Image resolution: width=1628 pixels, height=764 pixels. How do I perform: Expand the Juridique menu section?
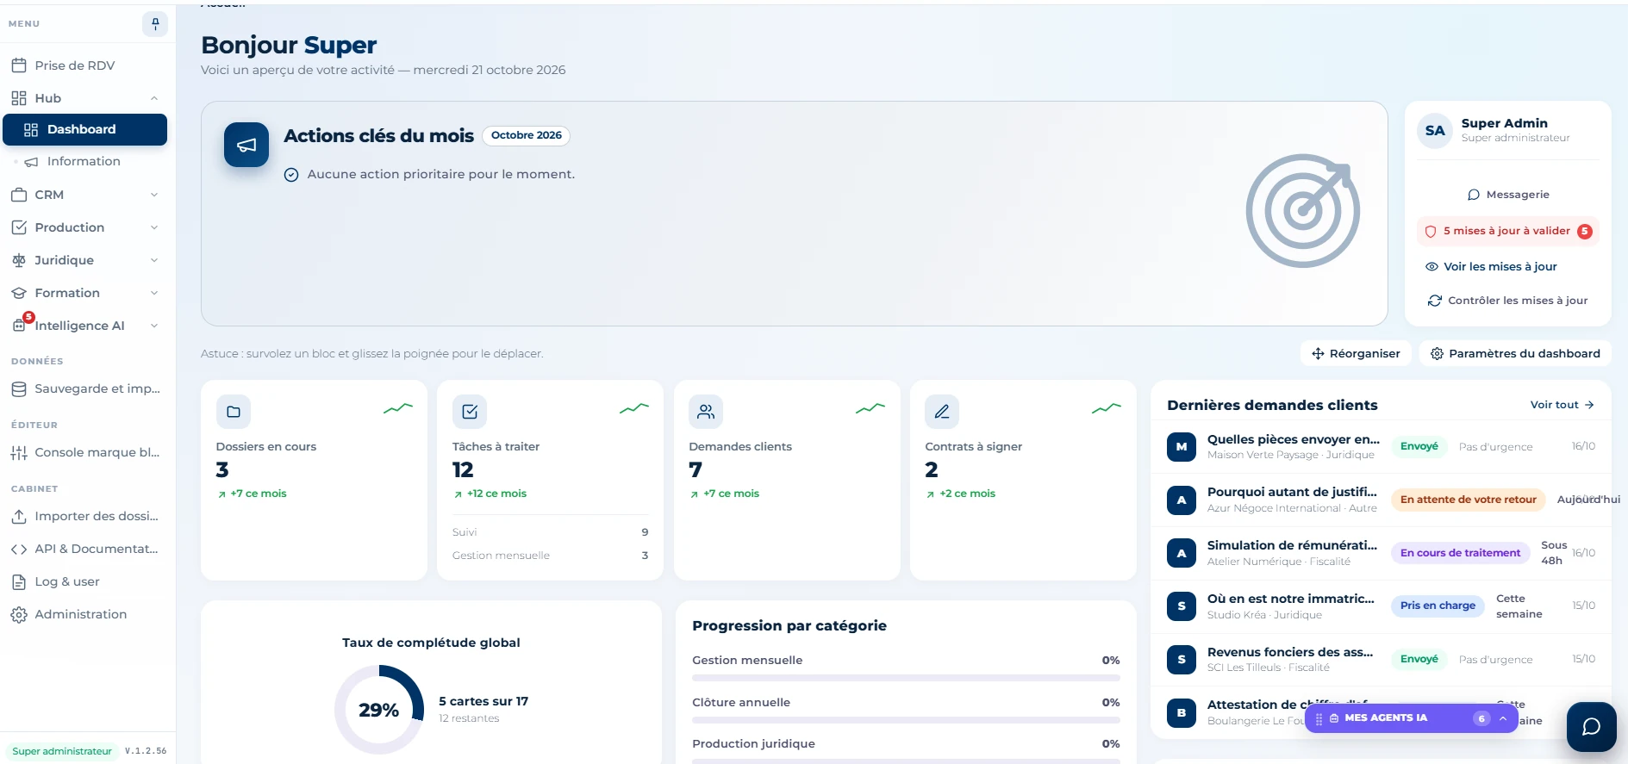(x=154, y=260)
